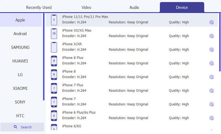
Task: Click Quality: High for iPhone 8 Plus
Action: (x=179, y=63)
